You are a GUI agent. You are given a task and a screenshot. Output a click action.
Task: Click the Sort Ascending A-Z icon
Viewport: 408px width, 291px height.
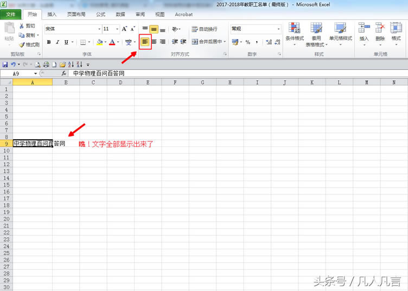(71, 64)
